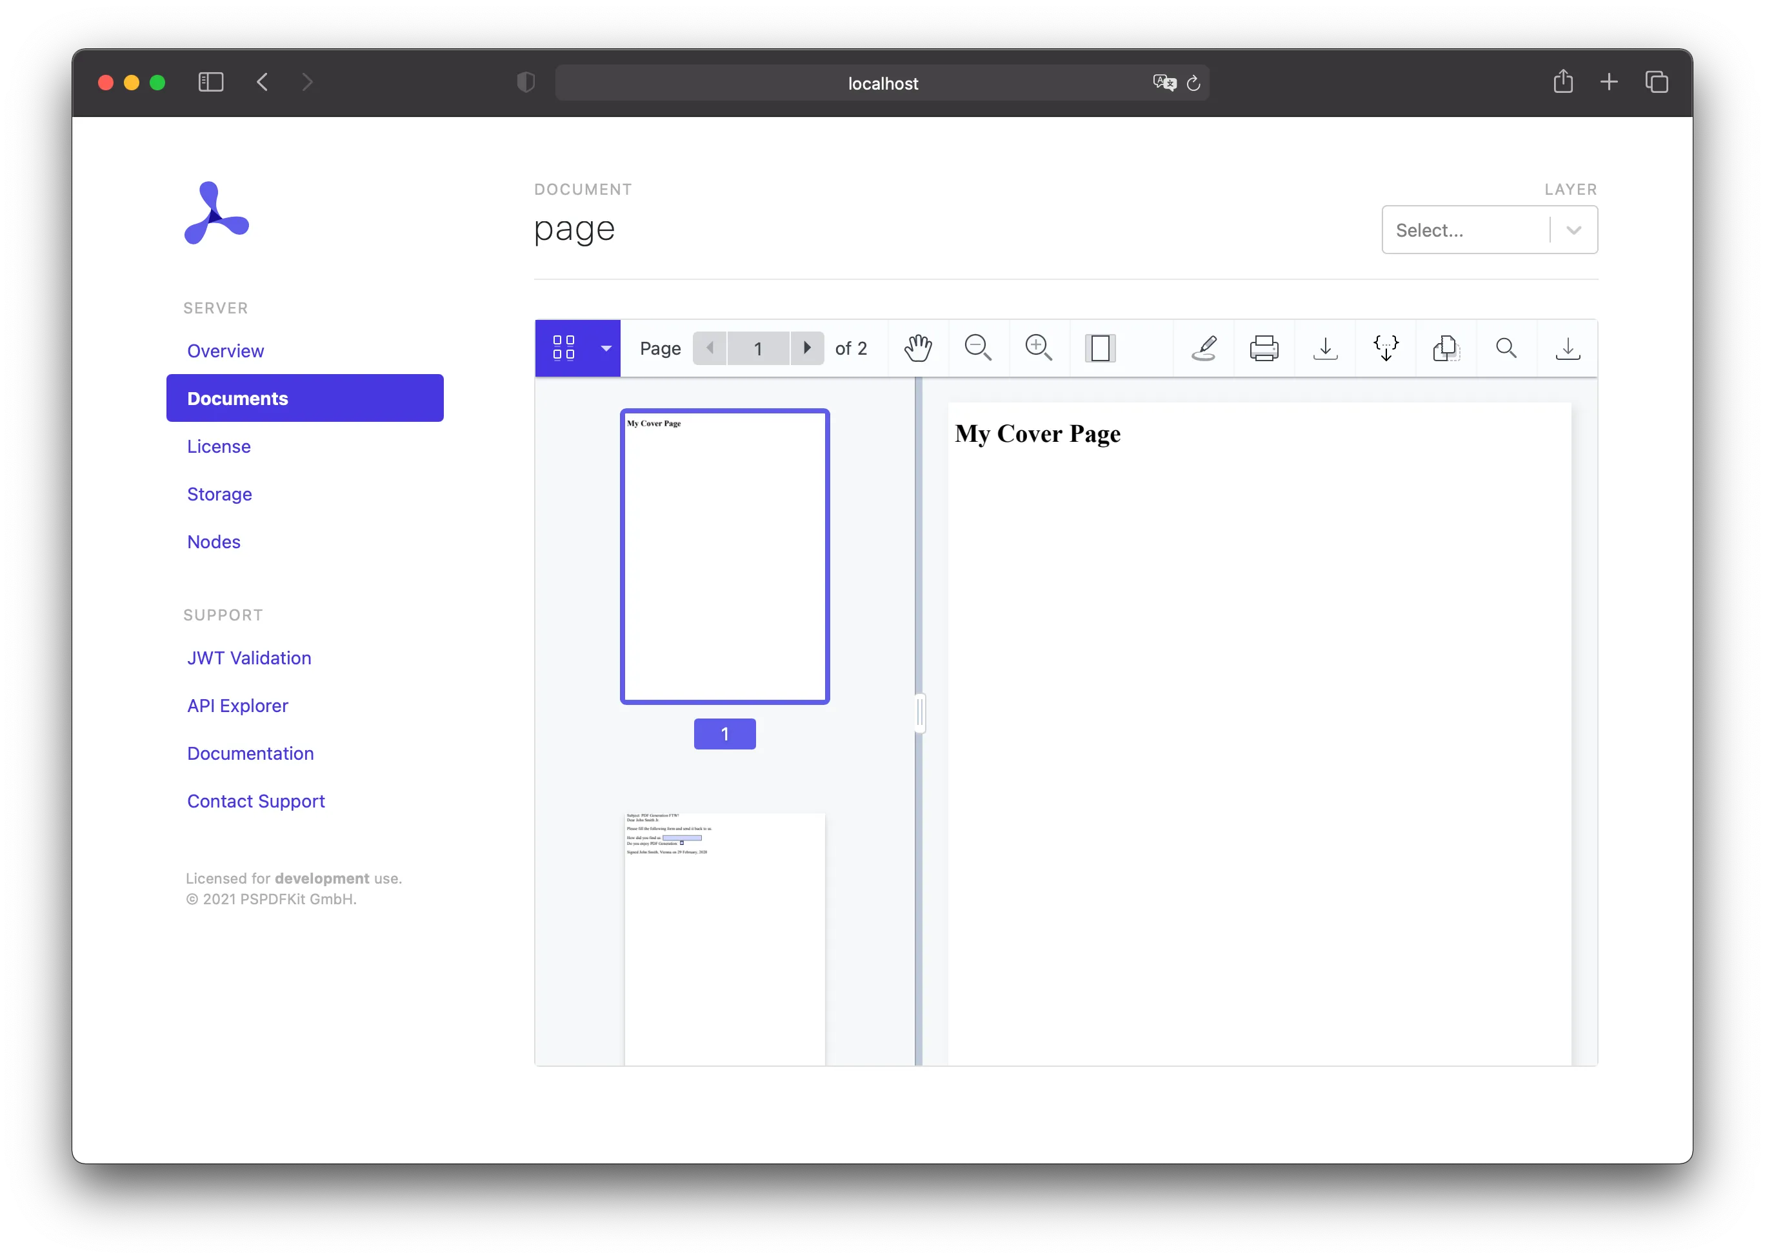Viewport: 1765px width, 1259px height.
Task: Select the hand pan tool
Action: click(x=918, y=348)
